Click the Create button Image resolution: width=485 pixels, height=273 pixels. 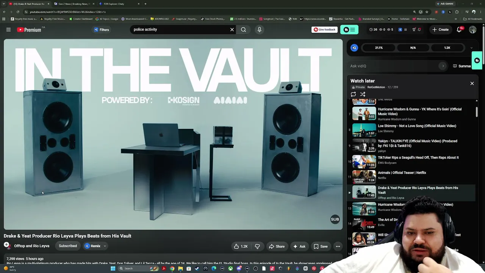[x=440, y=30]
